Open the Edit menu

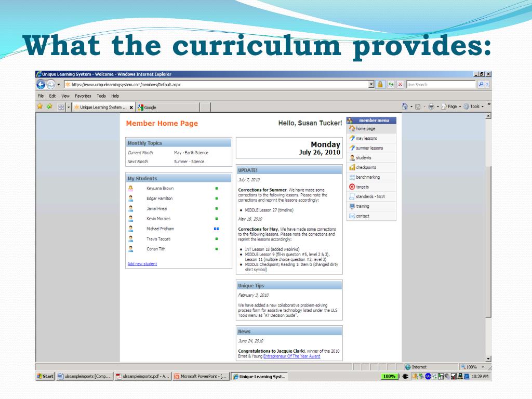tap(52, 96)
